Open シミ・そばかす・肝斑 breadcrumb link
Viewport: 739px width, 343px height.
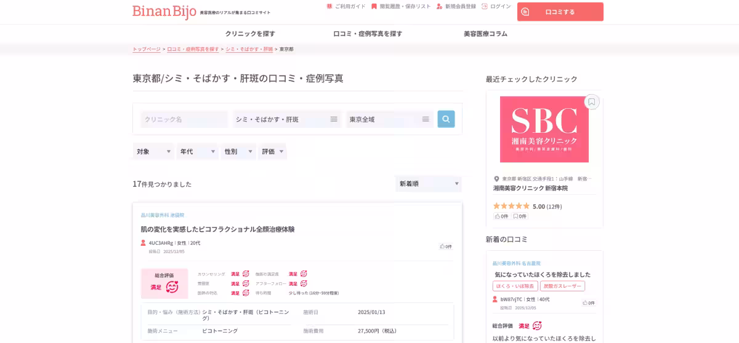coord(249,49)
